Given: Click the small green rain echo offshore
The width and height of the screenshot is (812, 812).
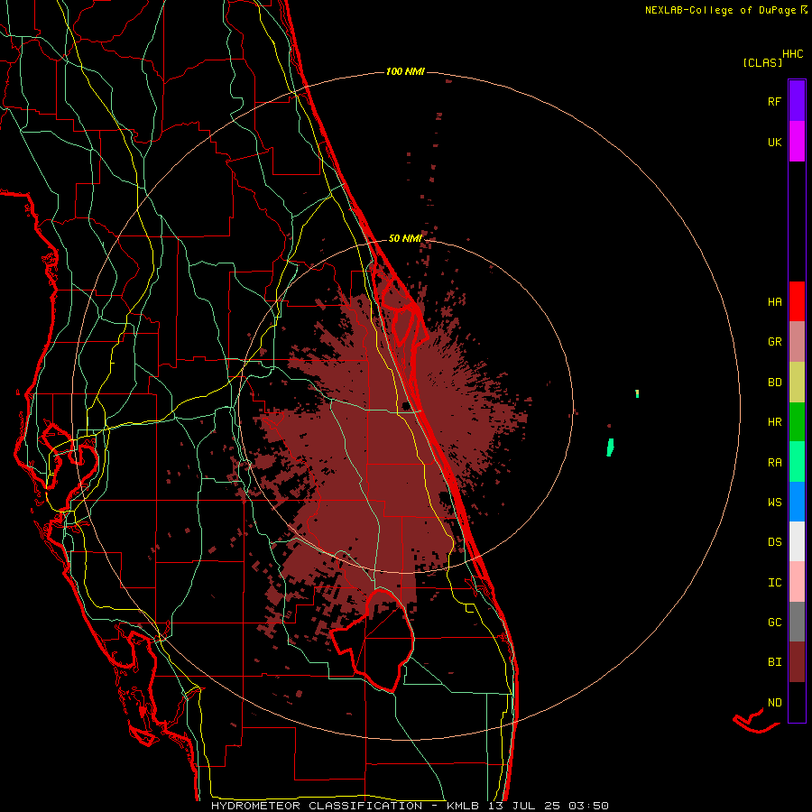Looking at the screenshot, I should 637,393.
